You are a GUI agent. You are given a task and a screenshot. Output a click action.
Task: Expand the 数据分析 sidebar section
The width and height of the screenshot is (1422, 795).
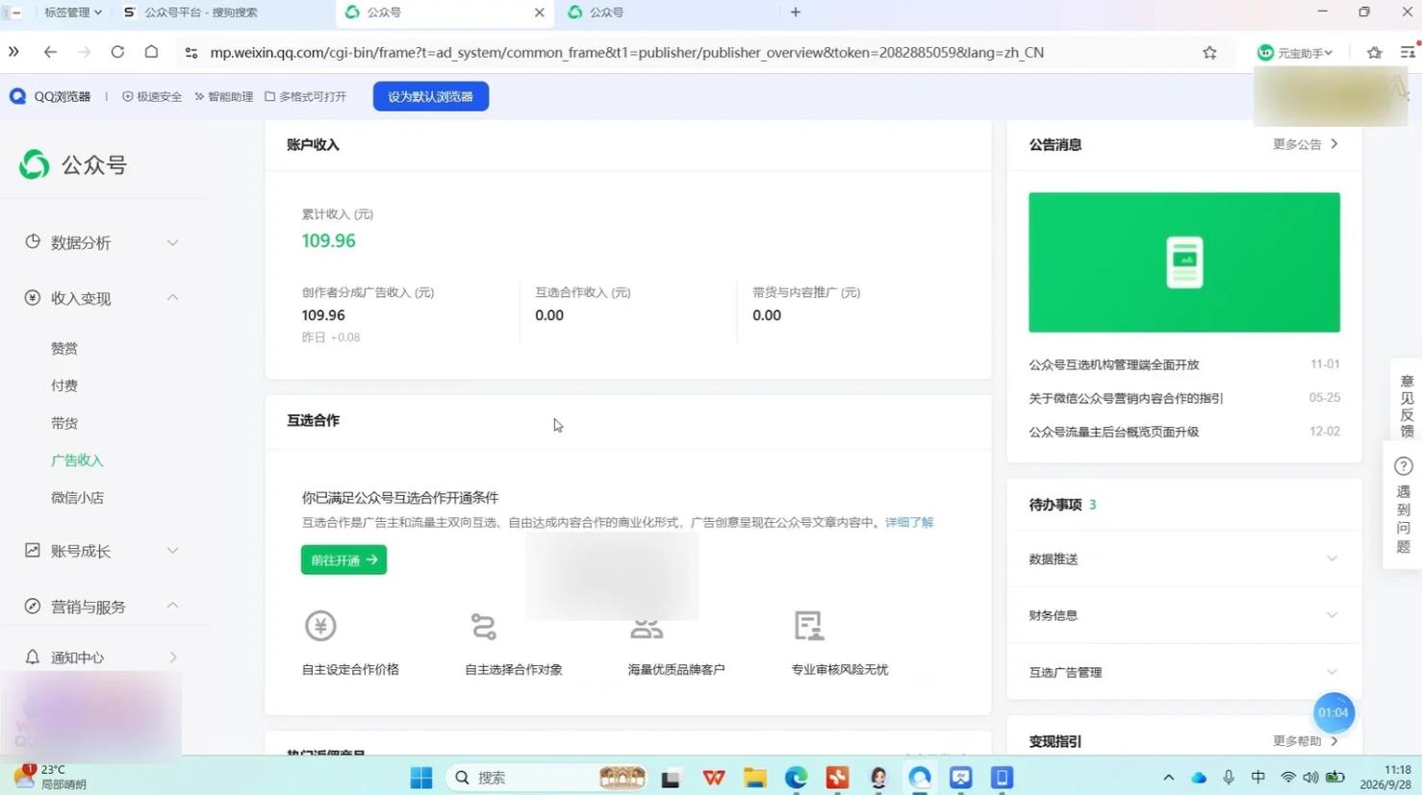coord(173,242)
